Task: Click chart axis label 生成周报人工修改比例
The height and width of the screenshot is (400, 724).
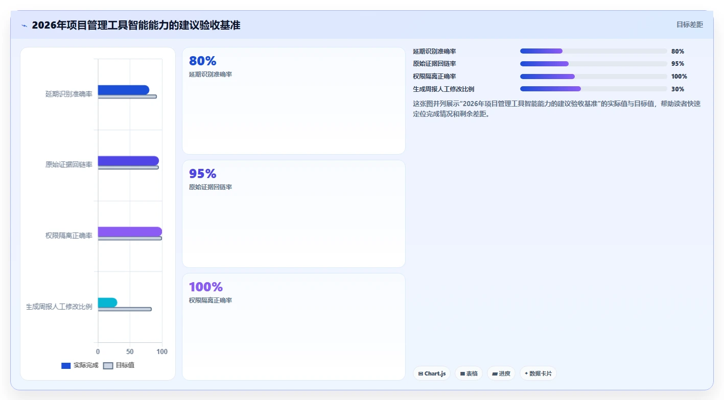Action: [59, 307]
